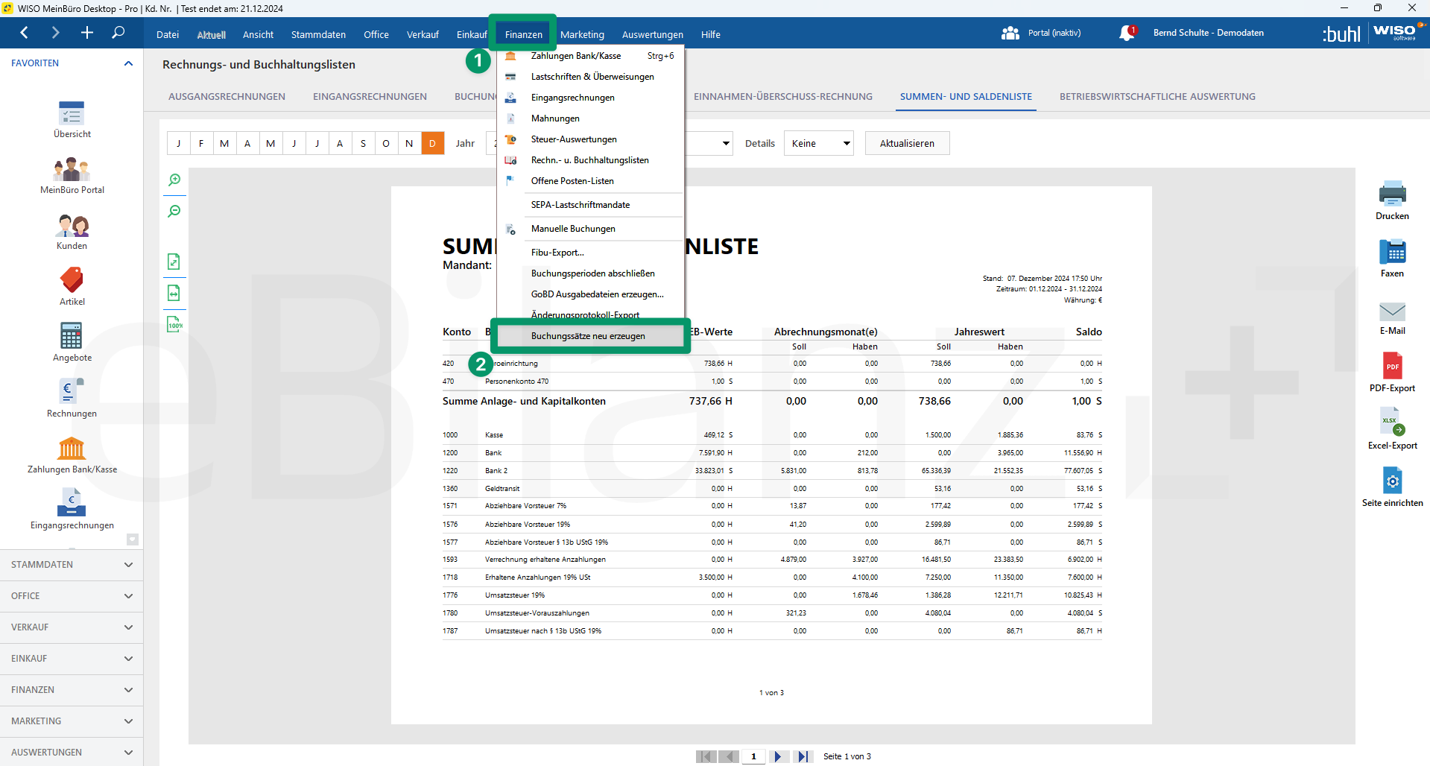Click the Aktualisieren button

[907, 143]
